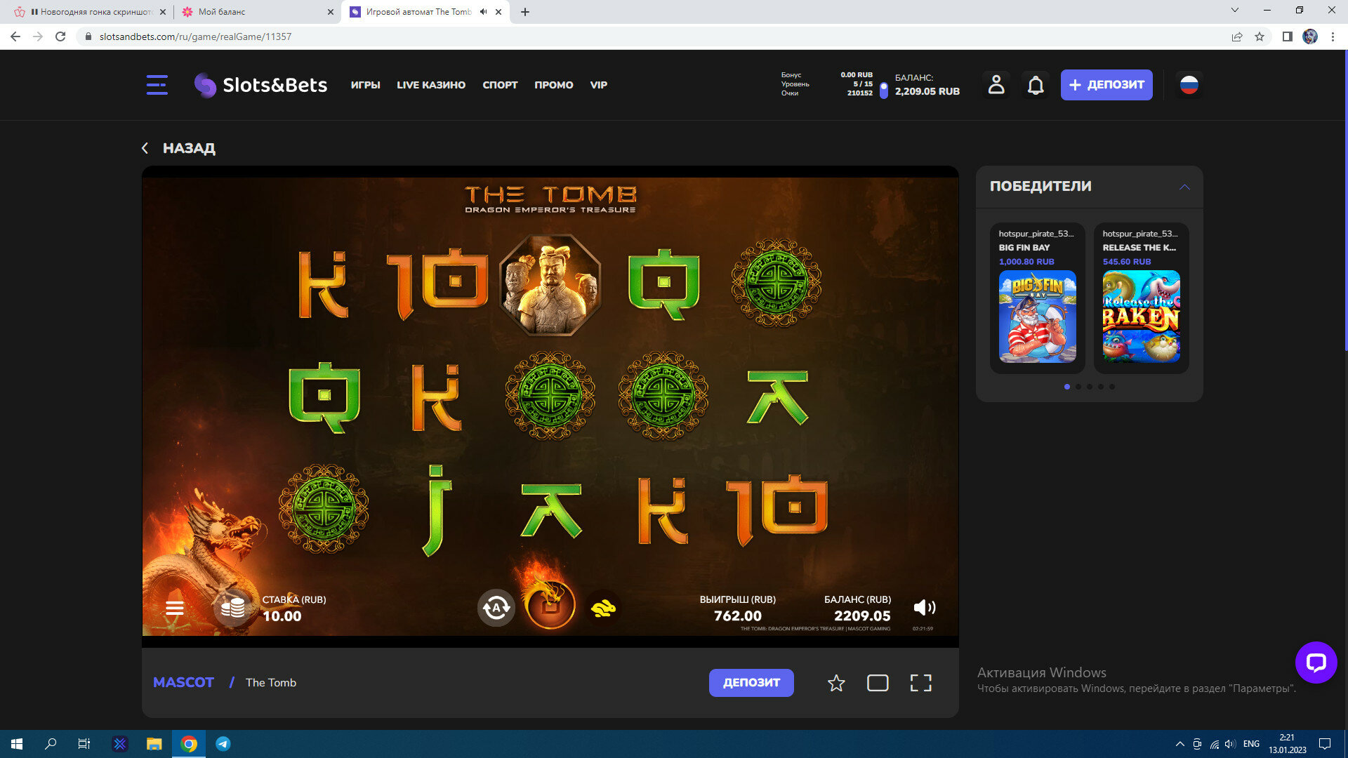Open the LIVE КАЗИНО menu item
The height and width of the screenshot is (758, 1348).
tap(431, 85)
